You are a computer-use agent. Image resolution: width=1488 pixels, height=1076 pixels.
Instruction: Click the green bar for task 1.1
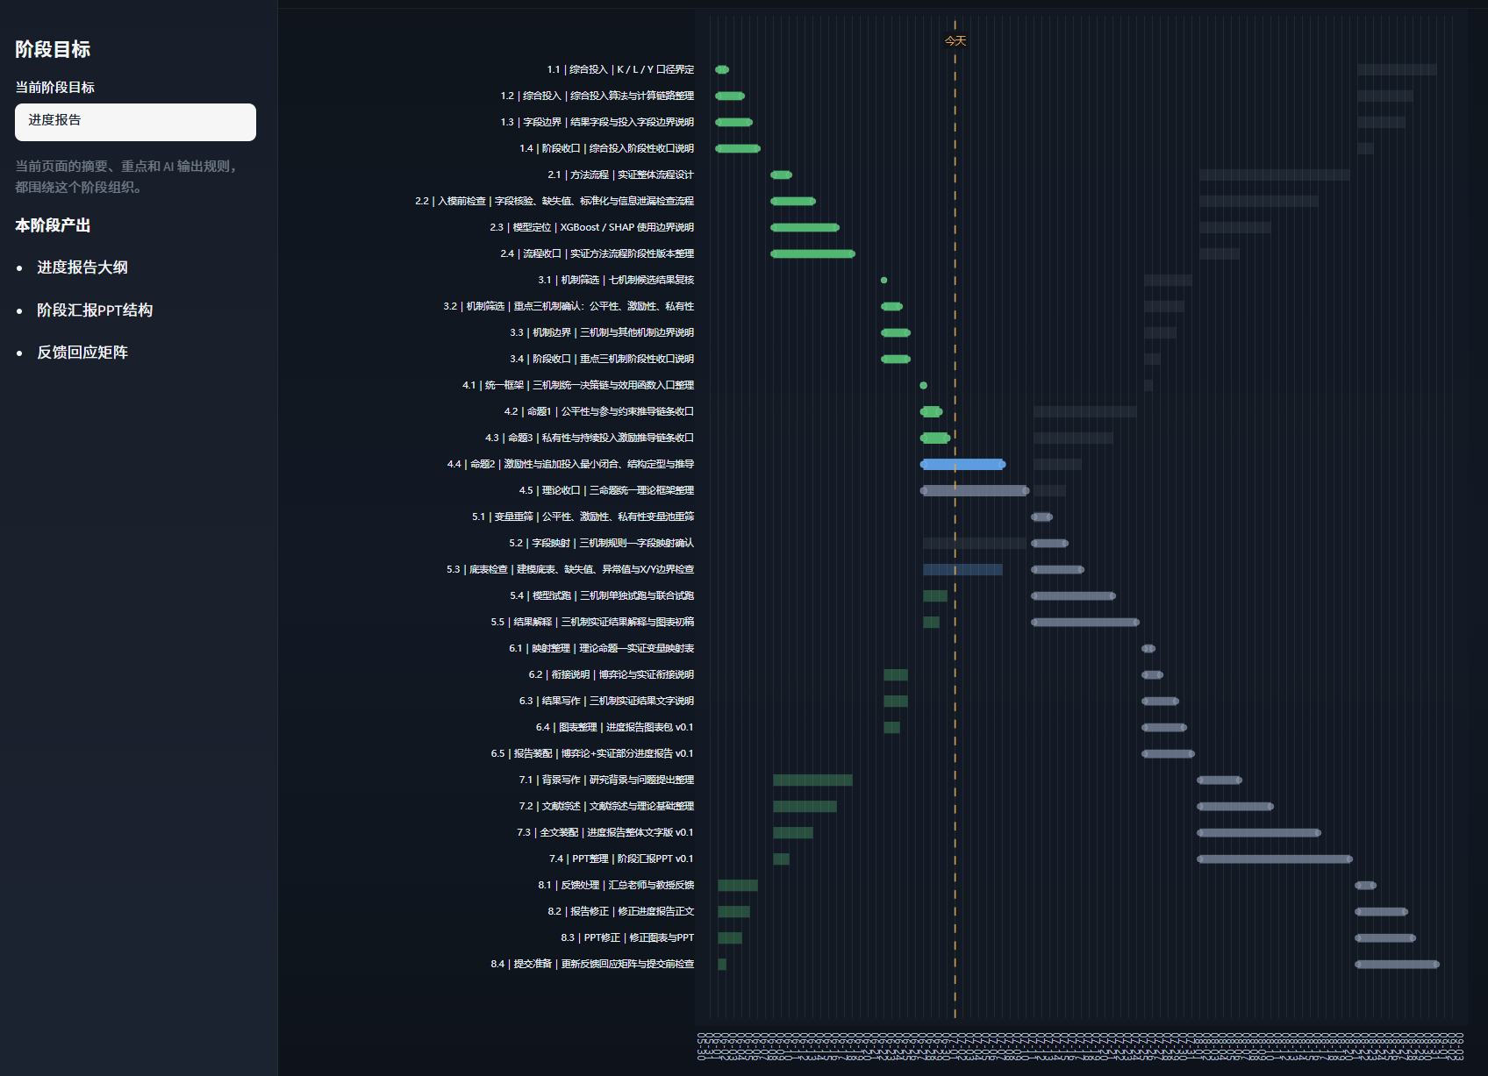(722, 69)
